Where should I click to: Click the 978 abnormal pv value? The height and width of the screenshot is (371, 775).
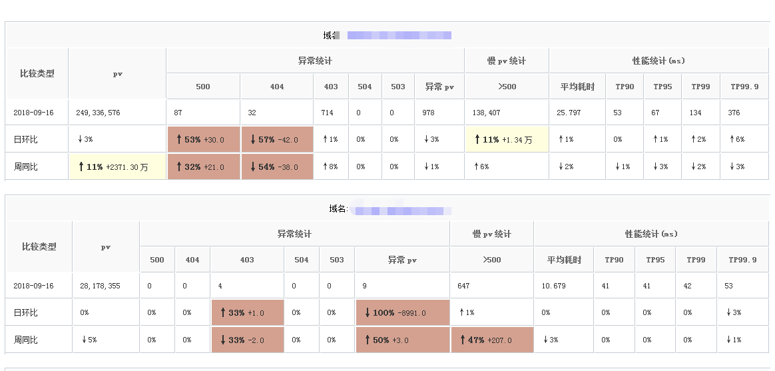428,113
